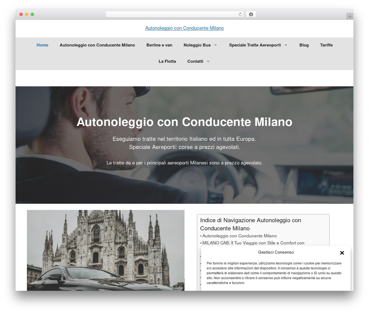
Task: Open La Flotta menu item
Action: pyautogui.click(x=167, y=61)
